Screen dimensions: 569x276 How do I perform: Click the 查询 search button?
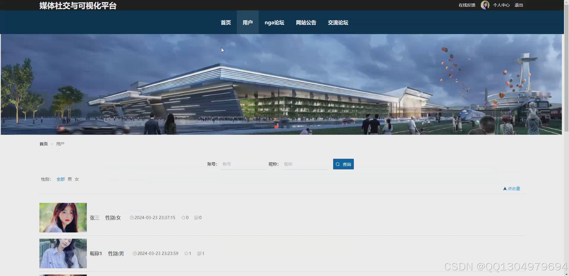tap(343, 164)
